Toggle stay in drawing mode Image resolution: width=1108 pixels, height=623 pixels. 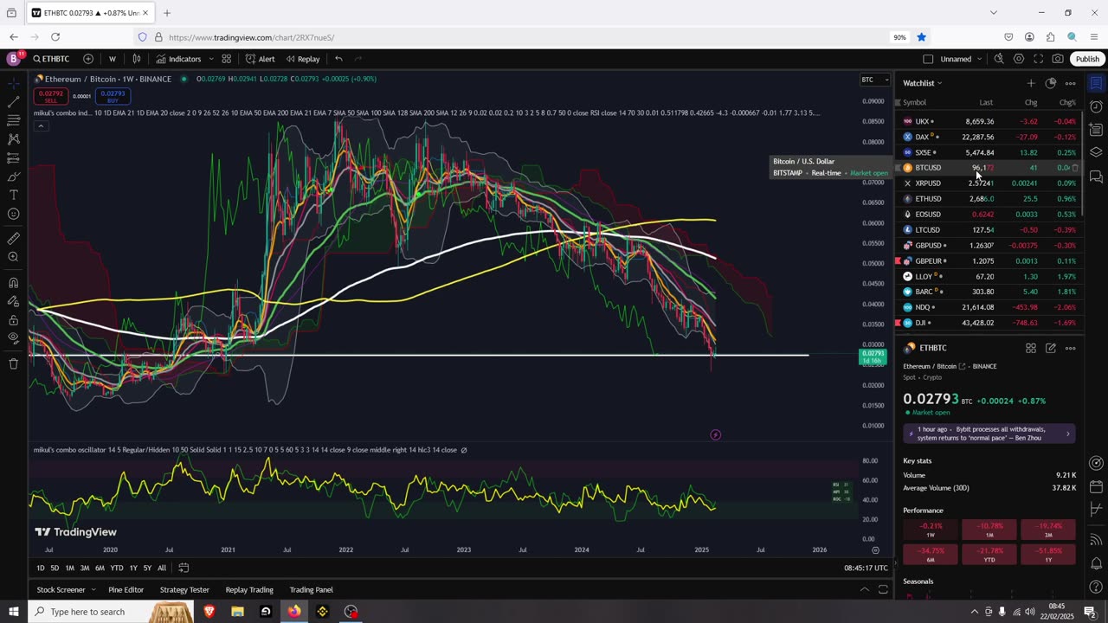tap(13, 301)
